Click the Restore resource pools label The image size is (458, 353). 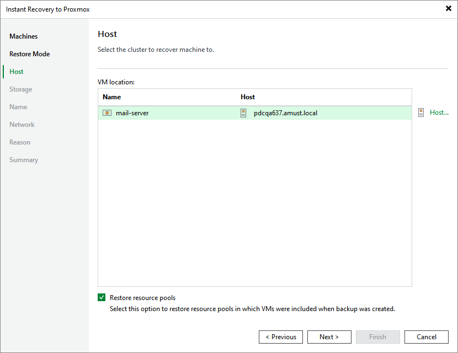point(142,298)
